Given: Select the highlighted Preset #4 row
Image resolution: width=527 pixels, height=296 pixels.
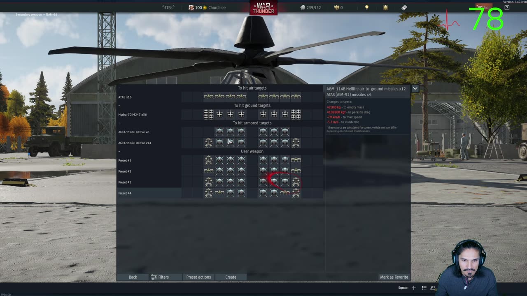Looking at the screenshot, I should [x=220, y=193].
